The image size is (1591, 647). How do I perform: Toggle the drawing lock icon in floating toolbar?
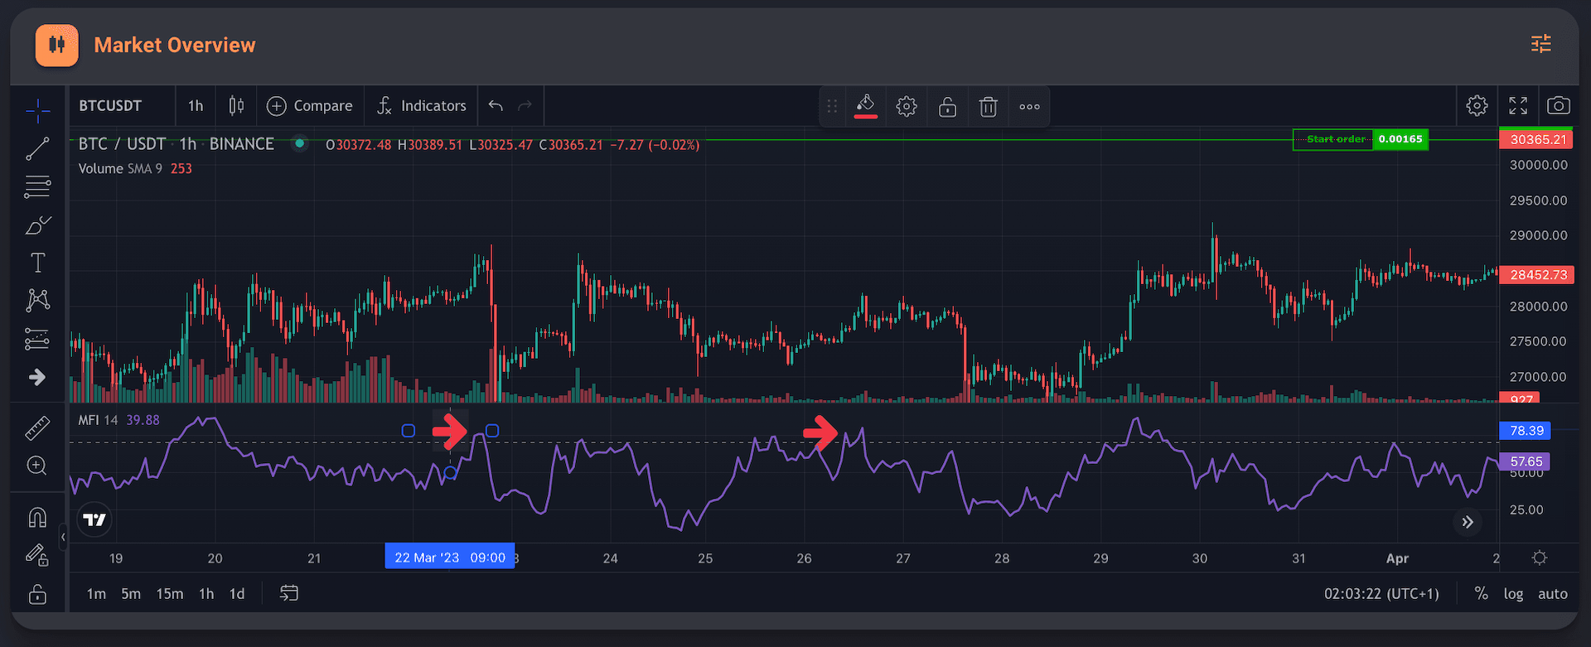point(947,107)
